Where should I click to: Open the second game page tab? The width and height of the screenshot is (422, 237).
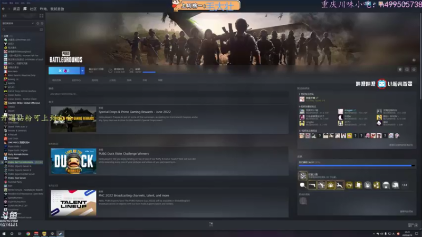tap(76, 80)
